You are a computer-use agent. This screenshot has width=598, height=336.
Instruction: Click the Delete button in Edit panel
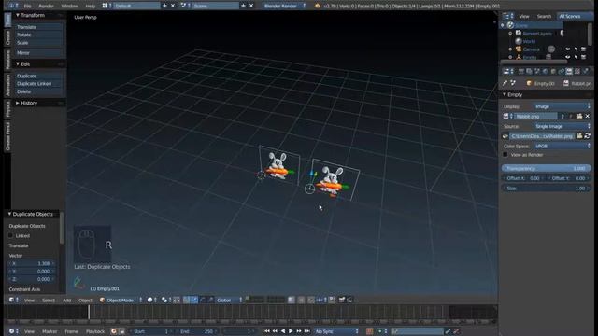(38, 91)
